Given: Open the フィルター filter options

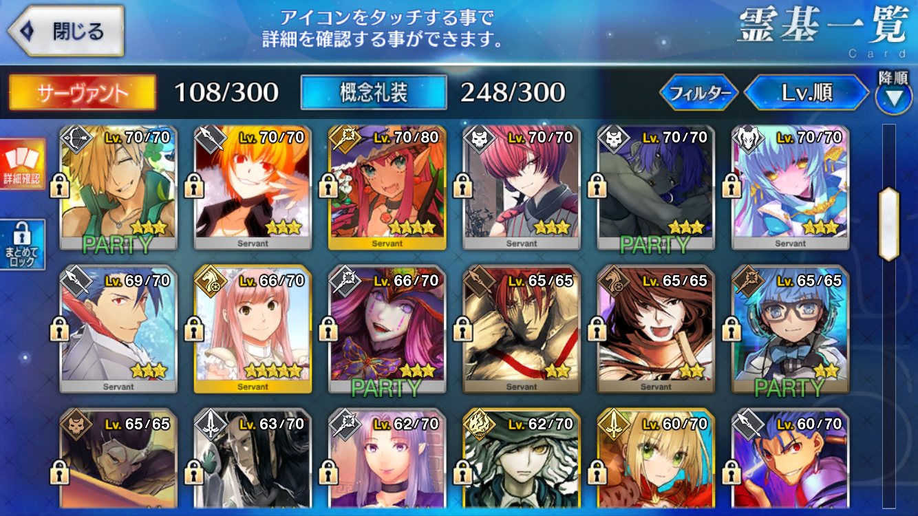Looking at the screenshot, I should pyautogui.click(x=698, y=93).
